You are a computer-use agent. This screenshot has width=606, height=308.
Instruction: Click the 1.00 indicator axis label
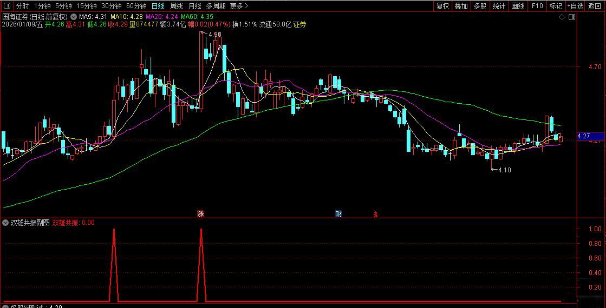(595, 229)
